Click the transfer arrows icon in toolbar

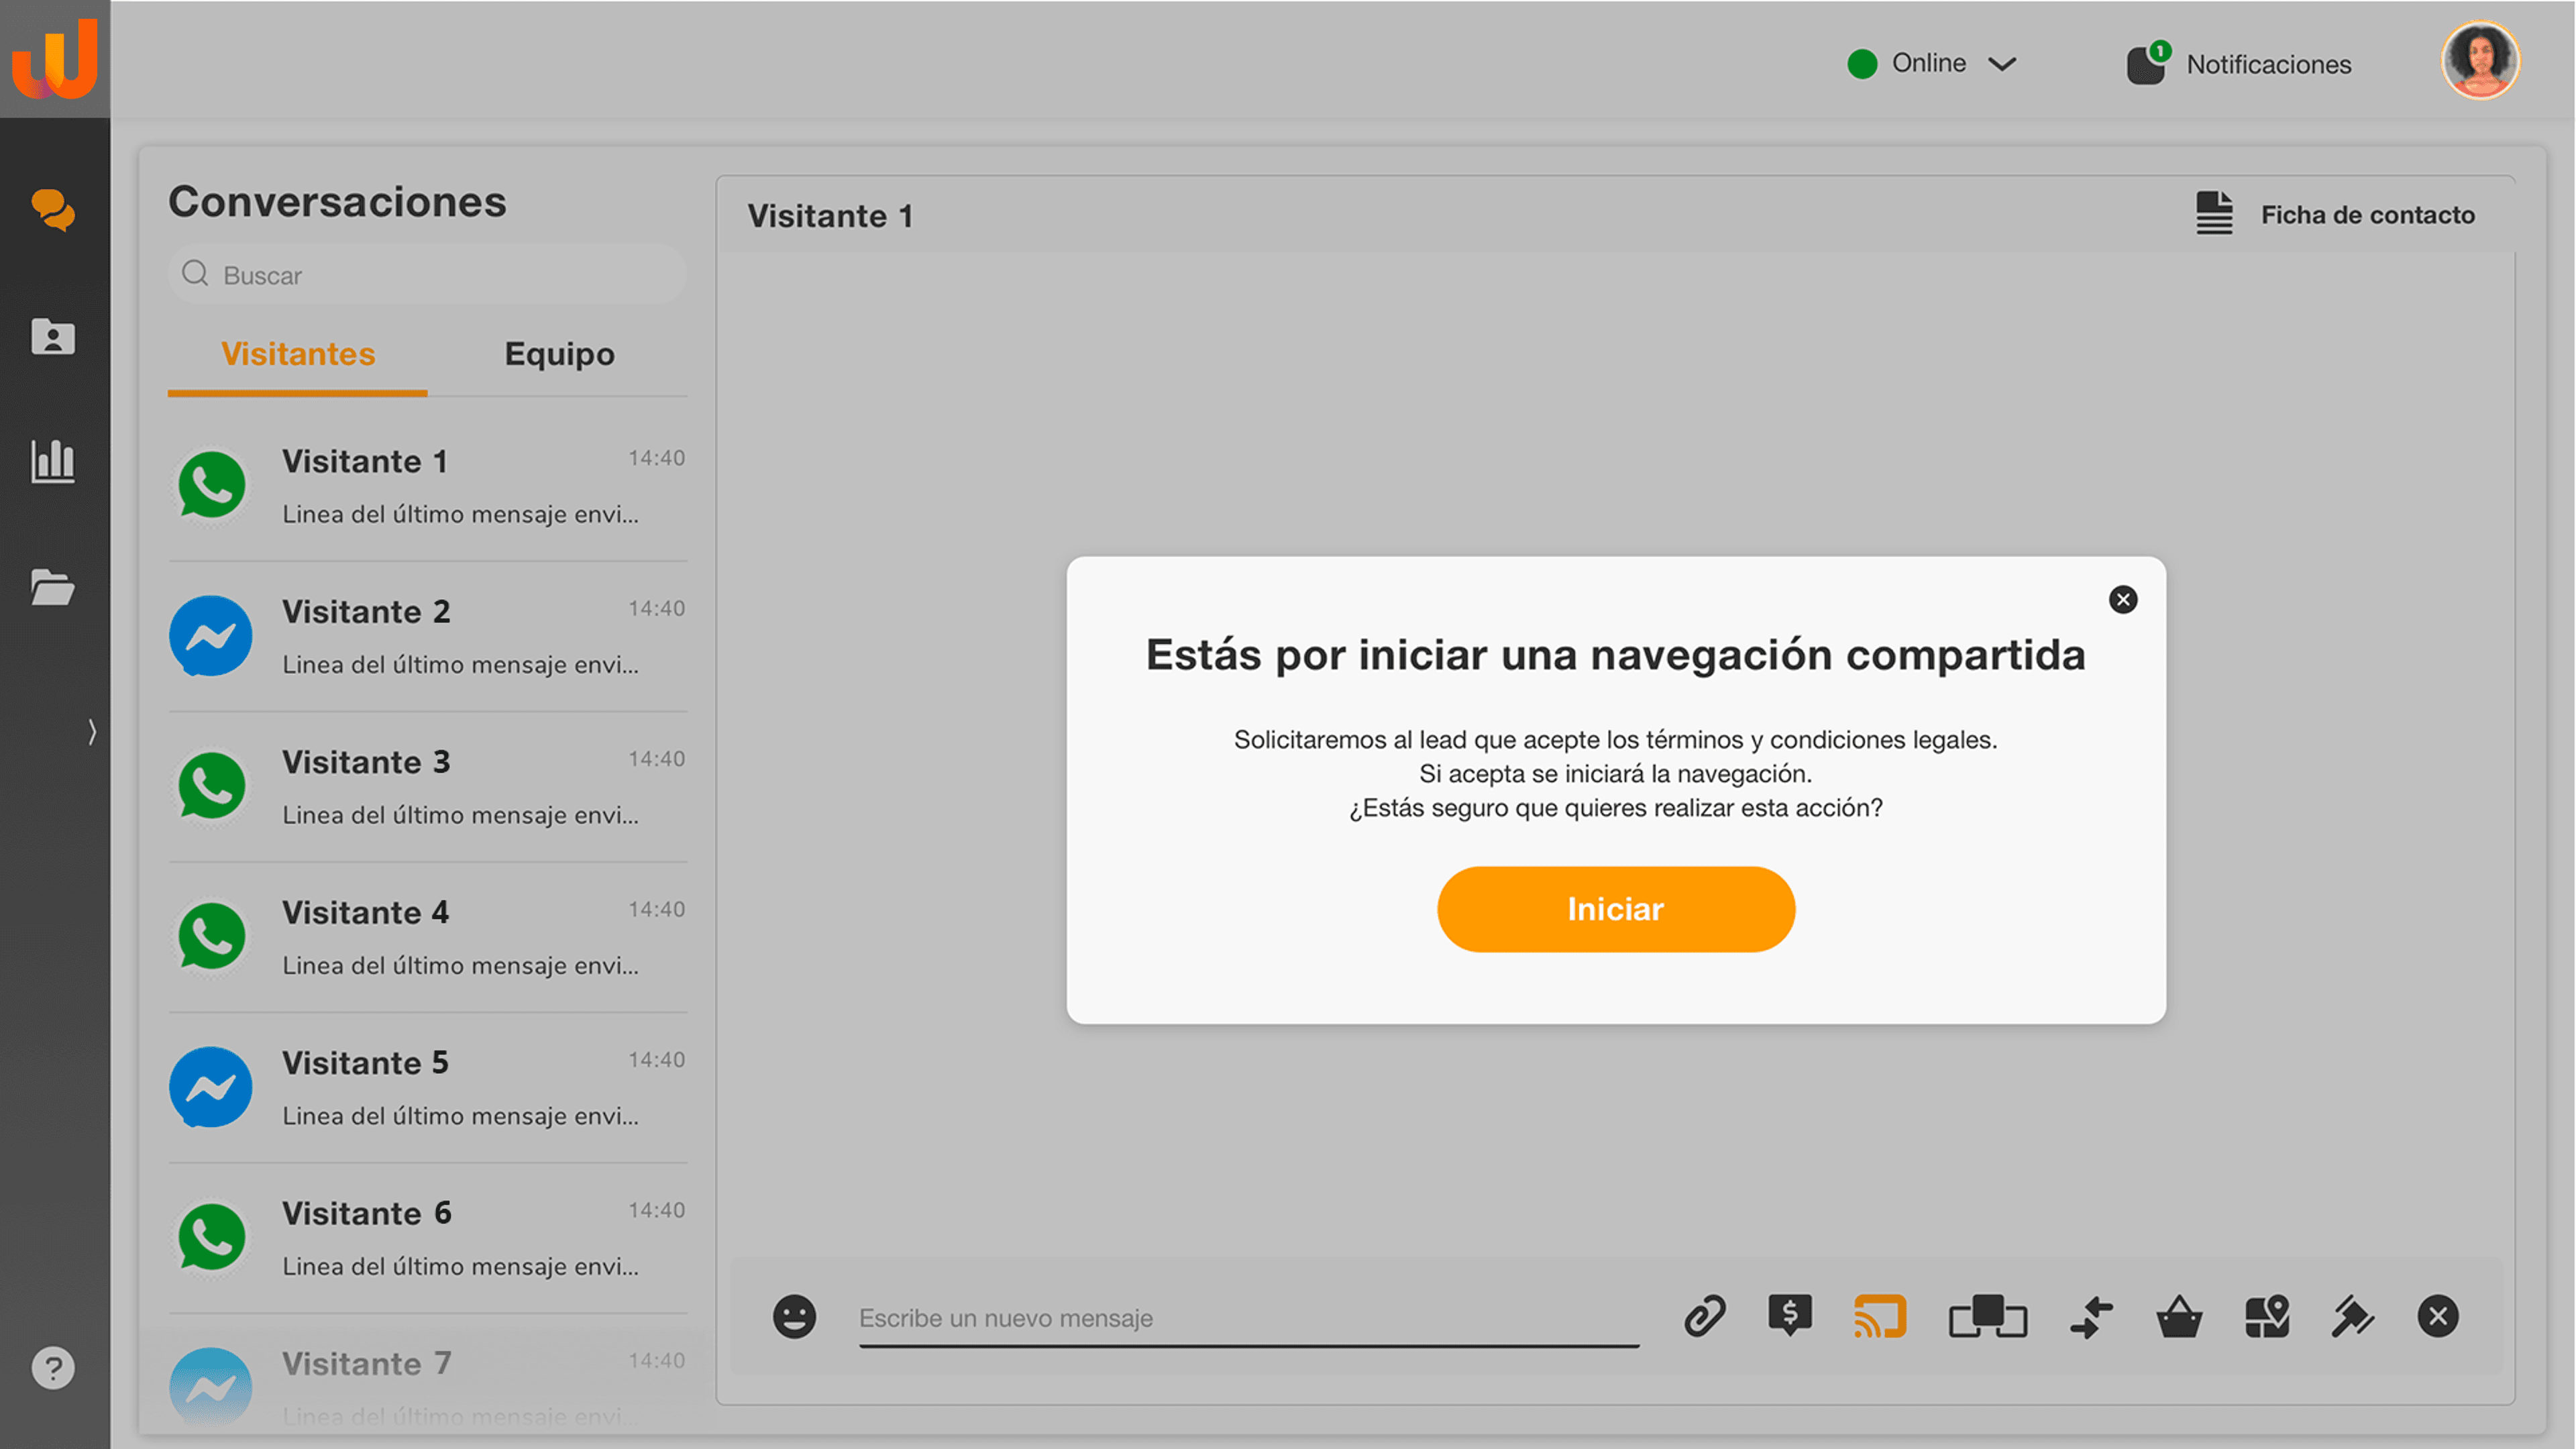[x=2091, y=1316]
